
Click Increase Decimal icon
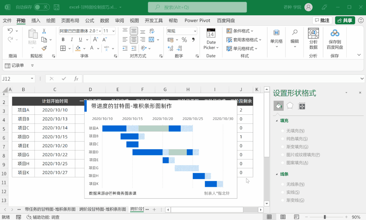click(170, 48)
